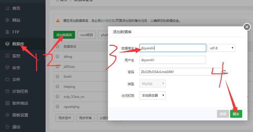
Task: Click the linshi database name
Action: coord(68,76)
